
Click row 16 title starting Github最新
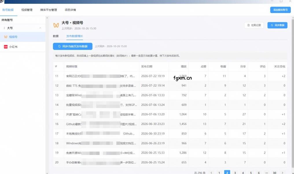click(101, 124)
